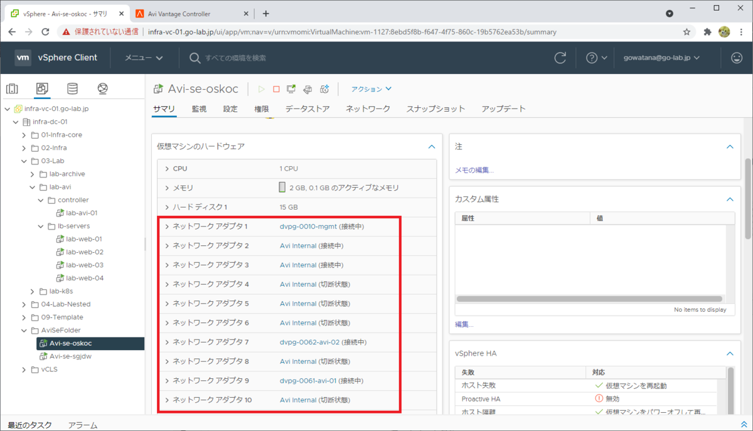
Task: Bookmark this page with star icon
Action: click(687, 31)
